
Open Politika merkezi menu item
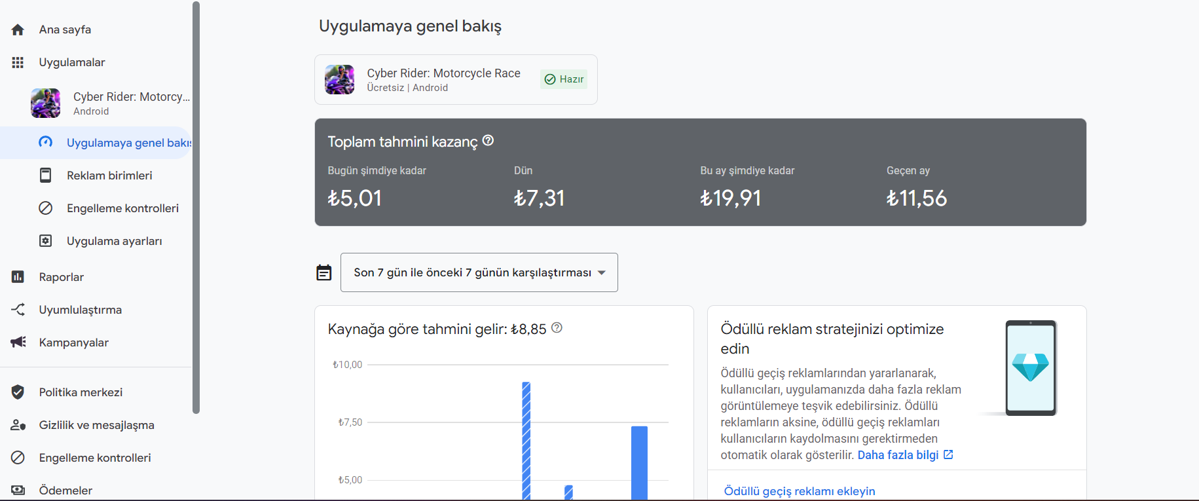tap(81, 392)
